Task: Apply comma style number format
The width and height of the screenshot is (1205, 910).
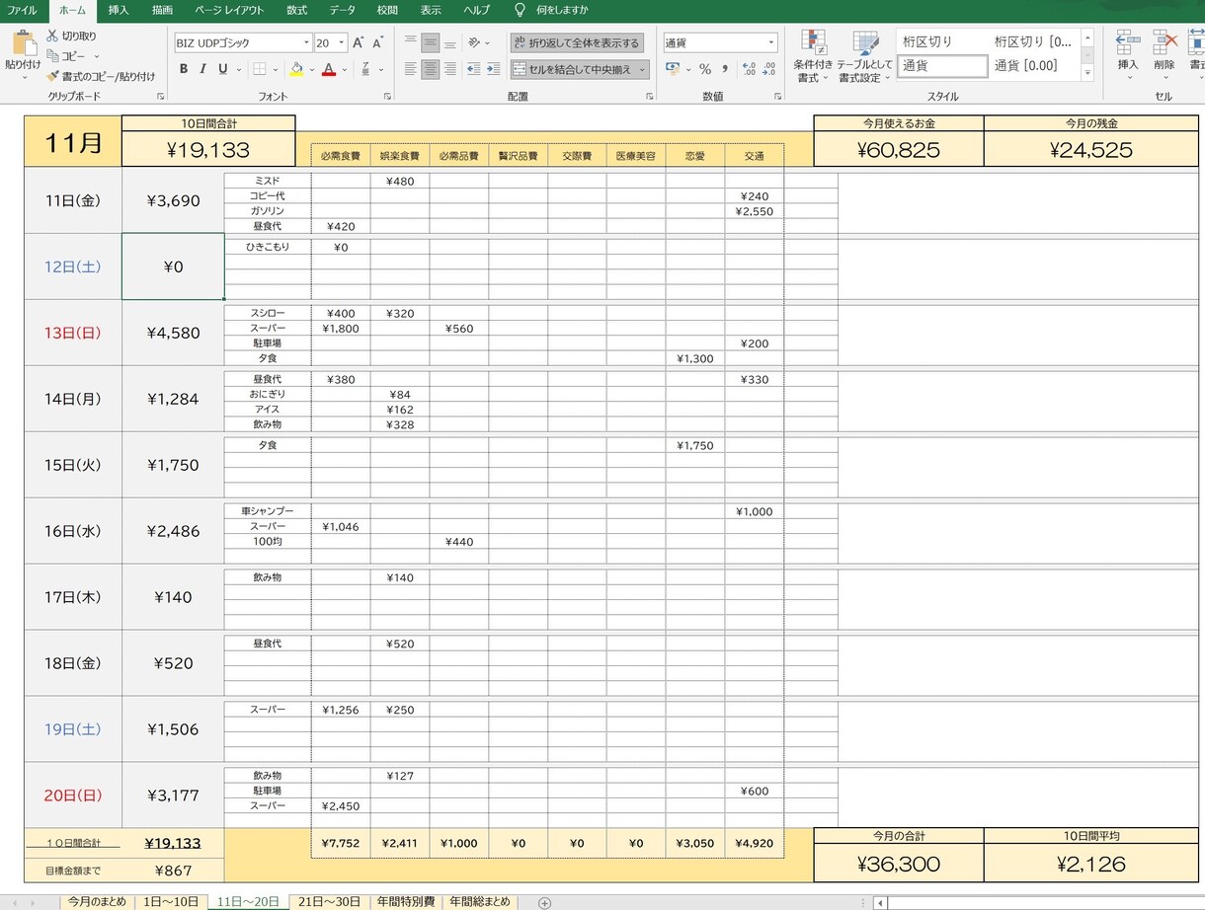Action: tap(725, 69)
